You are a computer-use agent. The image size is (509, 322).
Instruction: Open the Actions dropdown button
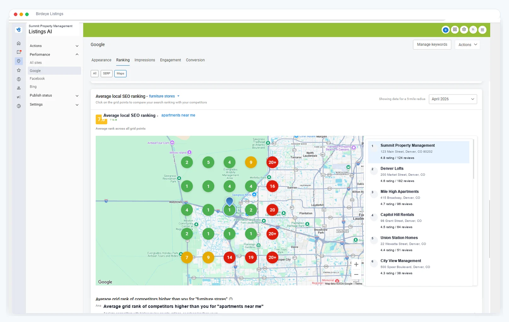pos(467,45)
